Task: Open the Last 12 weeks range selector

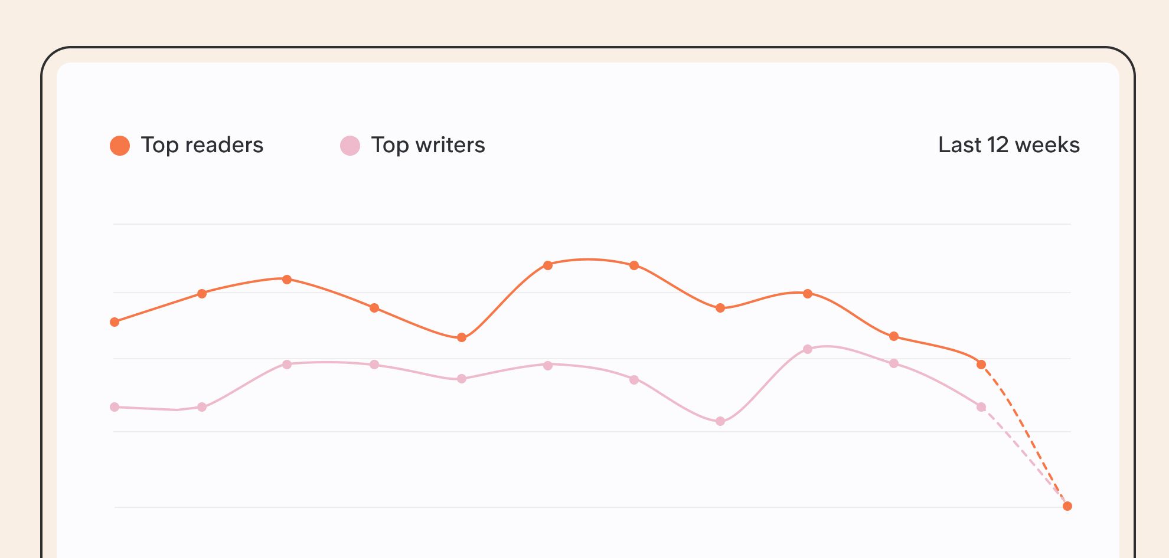Action: 1009,145
